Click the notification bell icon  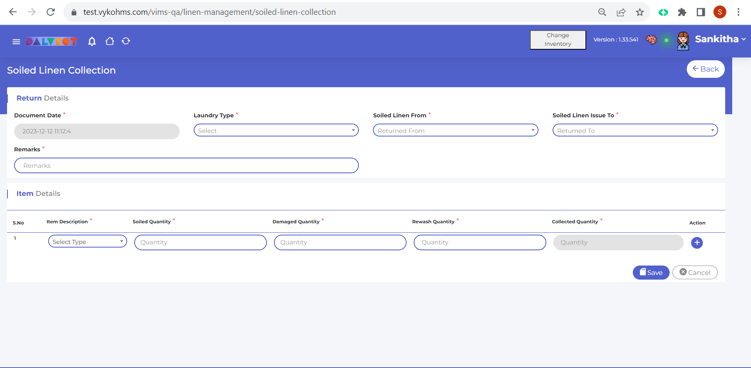click(92, 41)
